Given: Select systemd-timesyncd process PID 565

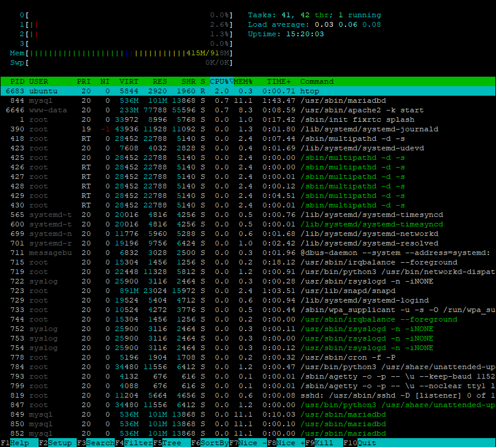Looking at the screenshot, I should pyautogui.click(x=248, y=215).
